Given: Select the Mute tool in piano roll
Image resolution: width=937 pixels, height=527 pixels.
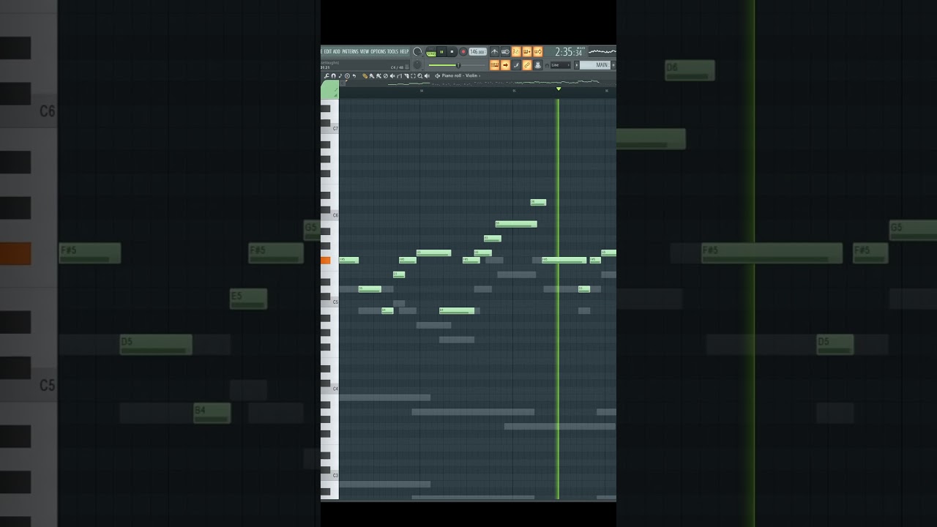Looking at the screenshot, I should point(392,75).
